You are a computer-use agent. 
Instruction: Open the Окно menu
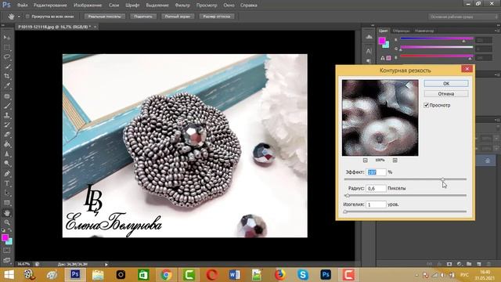pos(229,5)
